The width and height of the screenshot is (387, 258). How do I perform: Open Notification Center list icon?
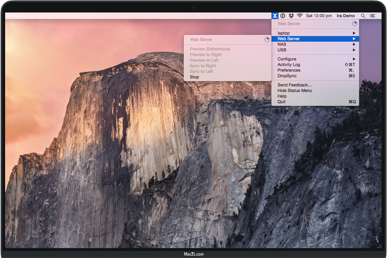[372, 16]
